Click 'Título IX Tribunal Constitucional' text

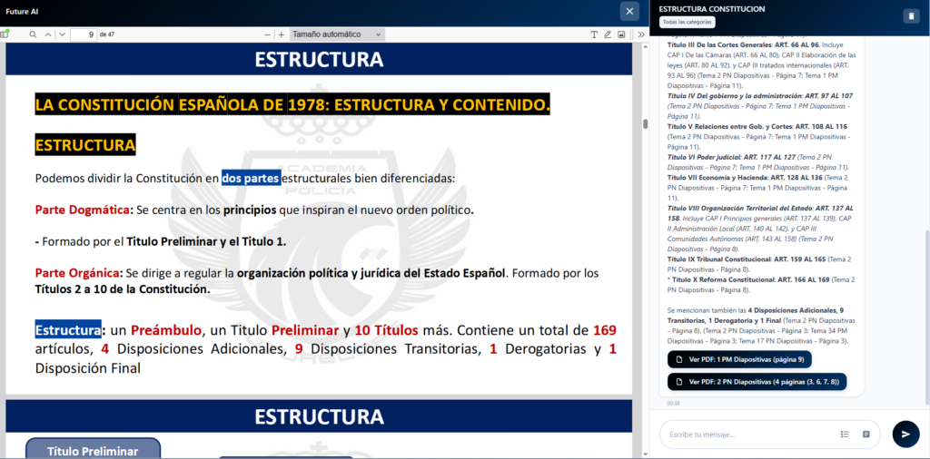click(719, 259)
